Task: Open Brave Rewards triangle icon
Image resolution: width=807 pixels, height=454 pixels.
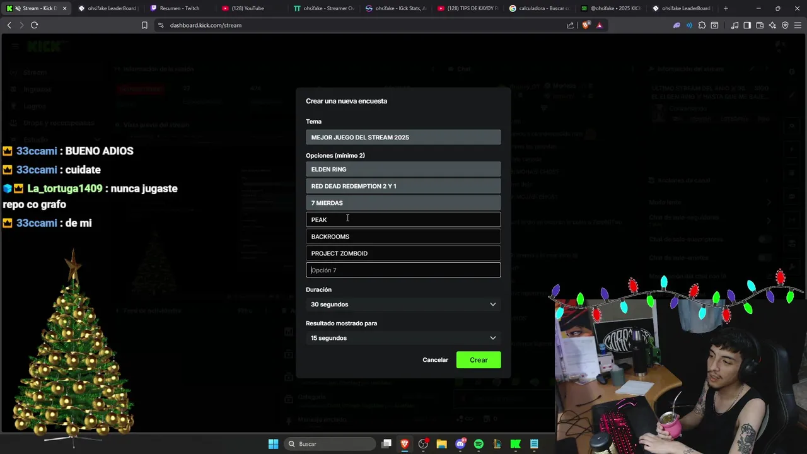Action: point(599,25)
